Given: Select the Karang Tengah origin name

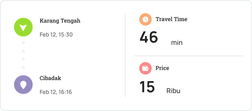Looking at the screenshot, I should point(60,21).
